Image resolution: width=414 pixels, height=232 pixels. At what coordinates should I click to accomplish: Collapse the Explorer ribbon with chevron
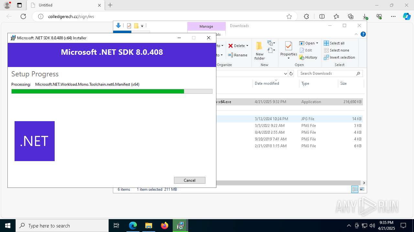(x=356, y=34)
